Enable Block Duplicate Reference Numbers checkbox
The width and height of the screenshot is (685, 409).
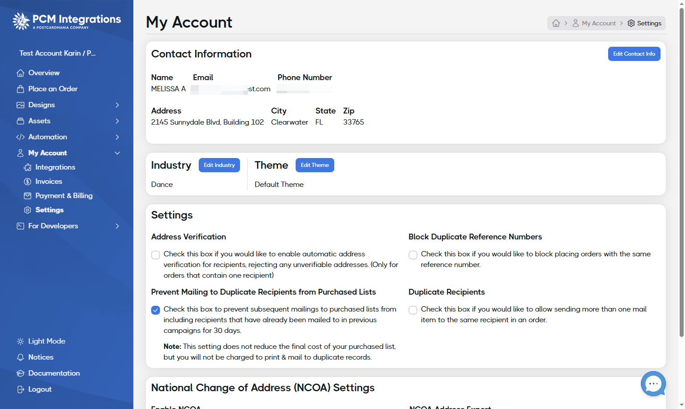click(x=413, y=255)
